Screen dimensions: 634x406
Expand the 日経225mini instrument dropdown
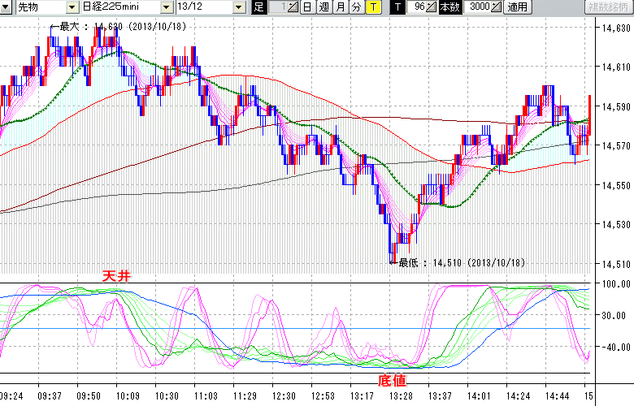[x=166, y=7]
